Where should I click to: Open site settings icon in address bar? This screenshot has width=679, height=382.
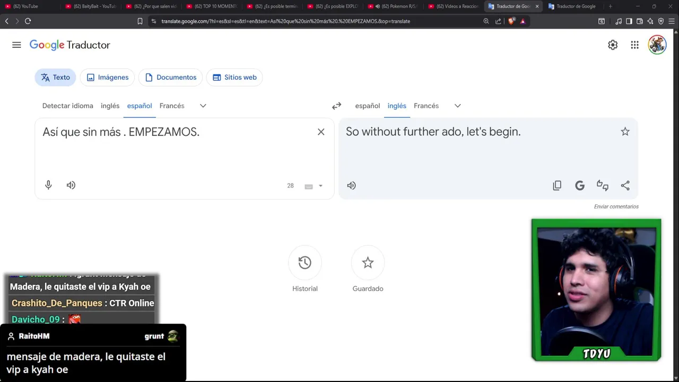pyautogui.click(x=154, y=21)
